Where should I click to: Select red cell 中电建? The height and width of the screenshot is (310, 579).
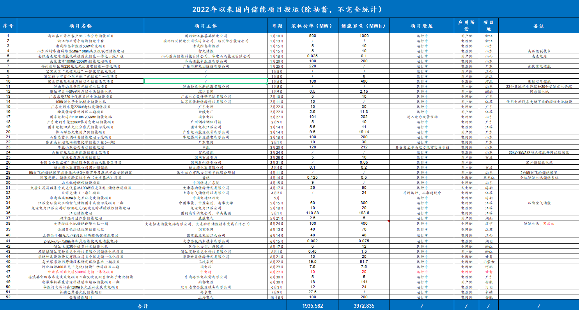click(206, 272)
